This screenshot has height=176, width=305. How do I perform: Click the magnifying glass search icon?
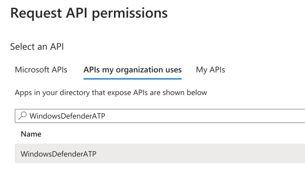pos(22,116)
